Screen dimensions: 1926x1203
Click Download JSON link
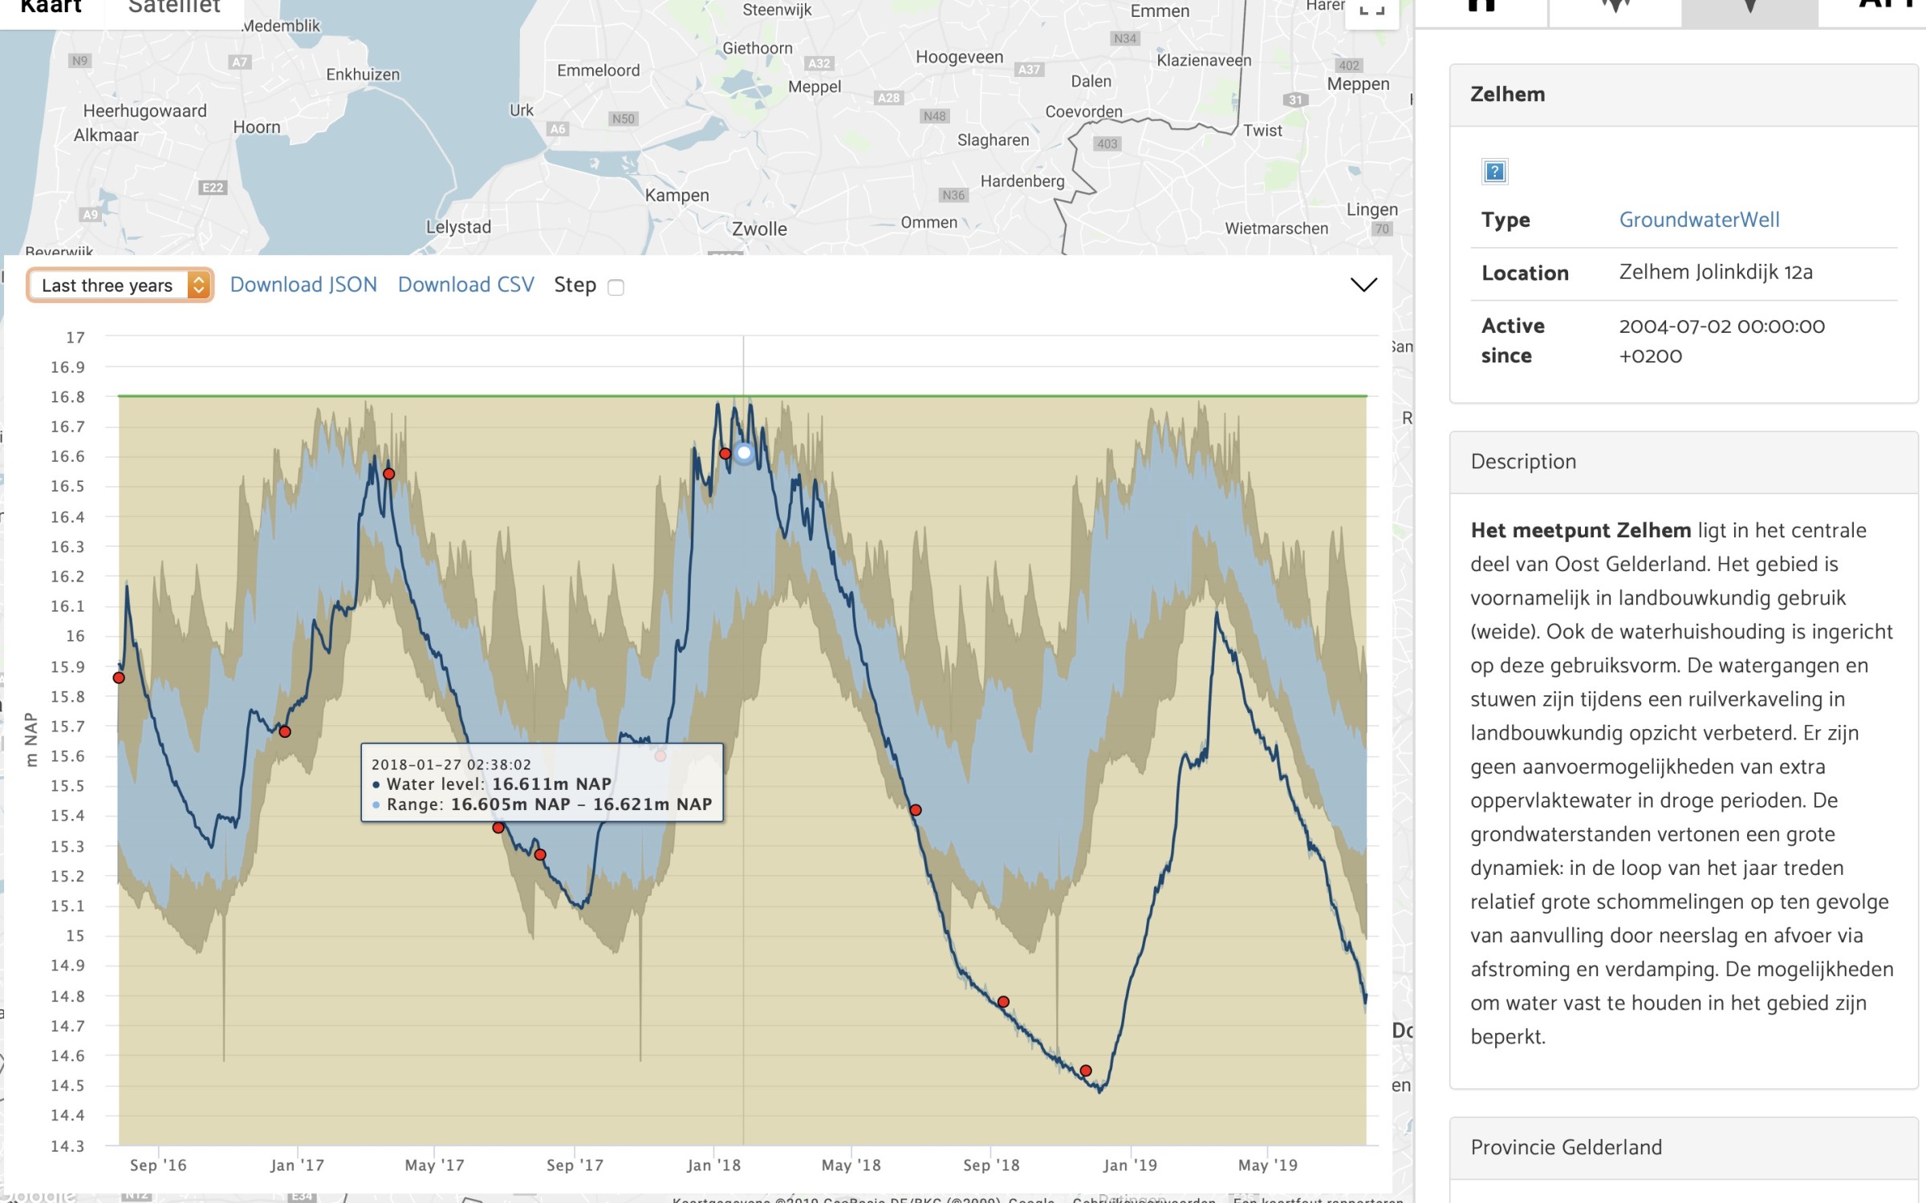(x=303, y=285)
